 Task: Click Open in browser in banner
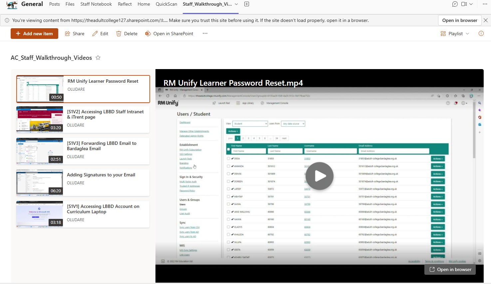(460, 20)
